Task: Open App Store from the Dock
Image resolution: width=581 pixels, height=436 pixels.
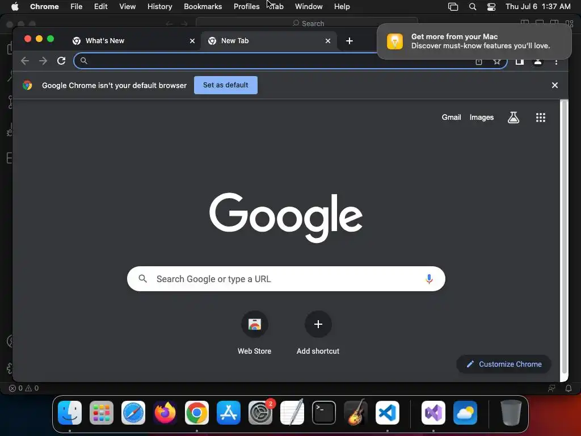Action: coord(229,413)
